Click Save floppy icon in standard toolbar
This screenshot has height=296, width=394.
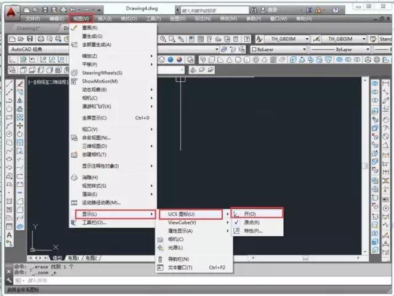30,39
